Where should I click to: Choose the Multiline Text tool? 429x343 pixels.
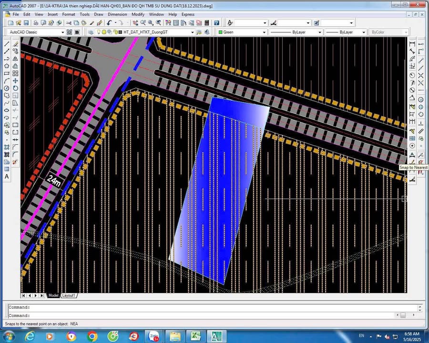click(7, 177)
